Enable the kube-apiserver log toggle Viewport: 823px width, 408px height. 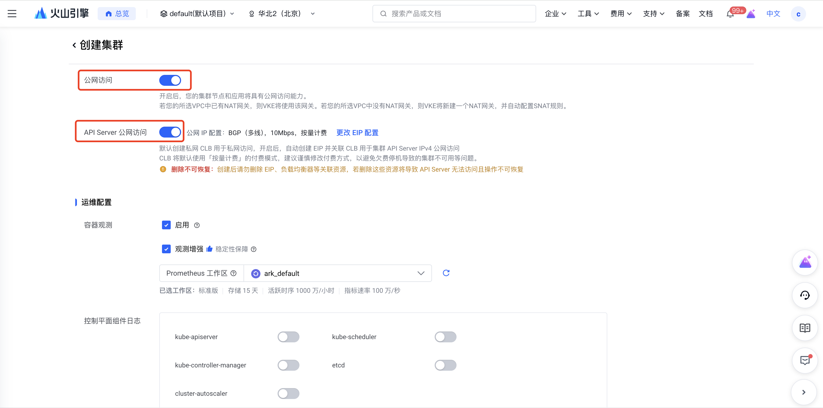coord(289,337)
